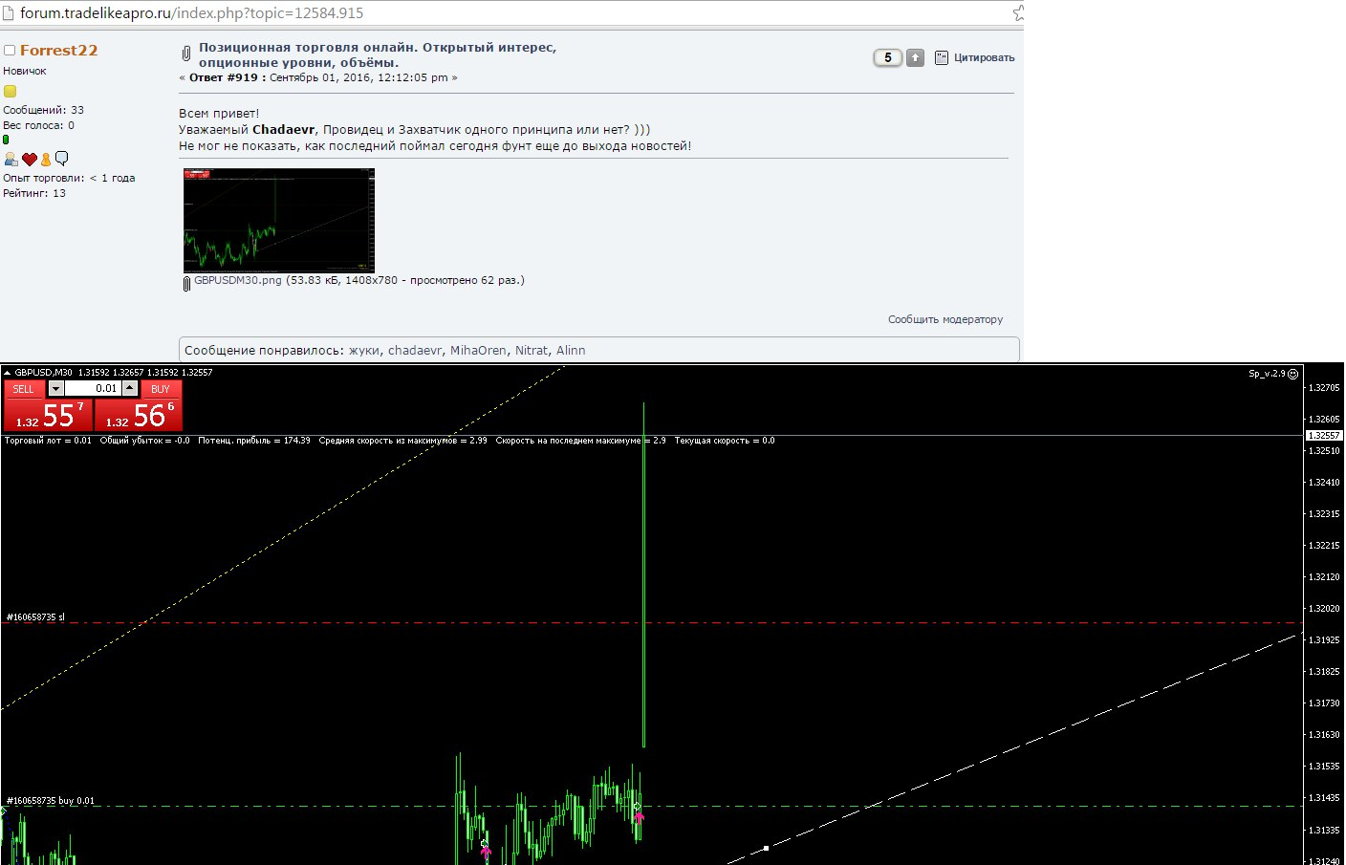Click 'Сообщить модератору' report link

click(945, 319)
